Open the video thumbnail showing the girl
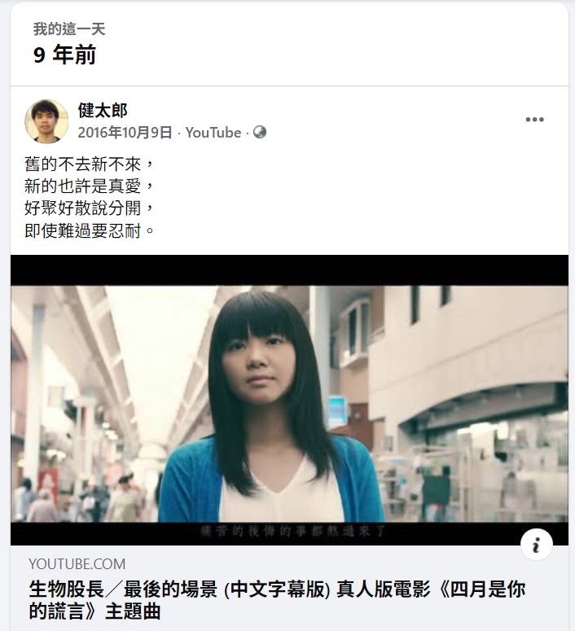The width and height of the screenshot is (575, 631). (x=289, y=400)
